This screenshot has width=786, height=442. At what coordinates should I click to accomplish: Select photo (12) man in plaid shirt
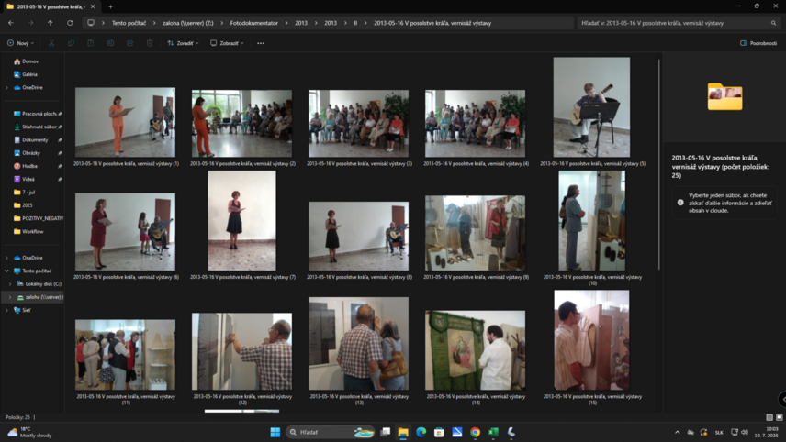coord(241,351)
